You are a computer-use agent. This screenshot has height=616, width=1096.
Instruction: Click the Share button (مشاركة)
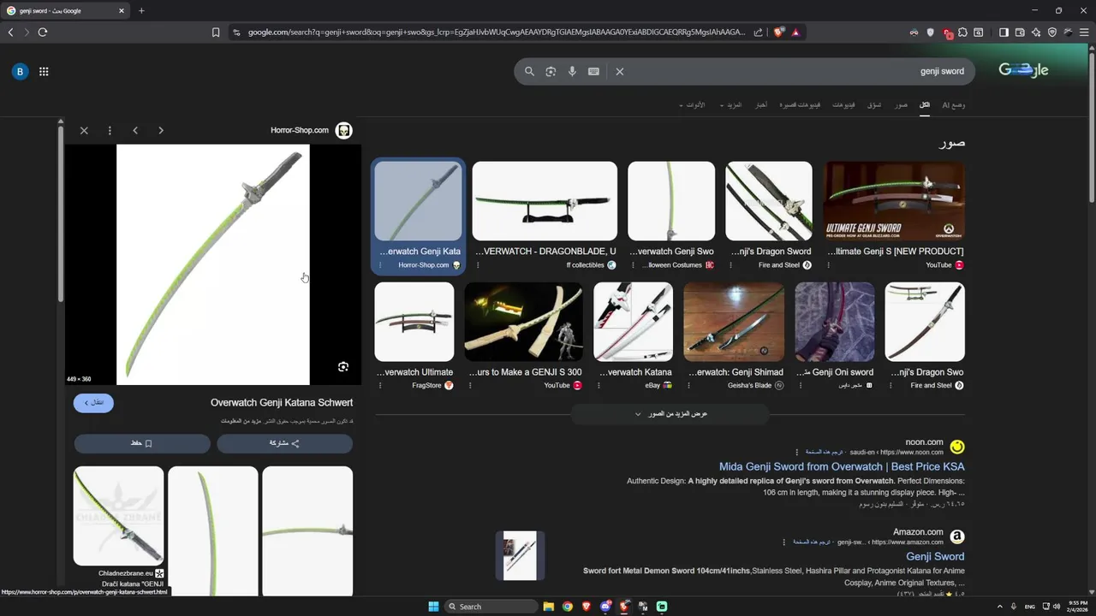click(284, 443)
